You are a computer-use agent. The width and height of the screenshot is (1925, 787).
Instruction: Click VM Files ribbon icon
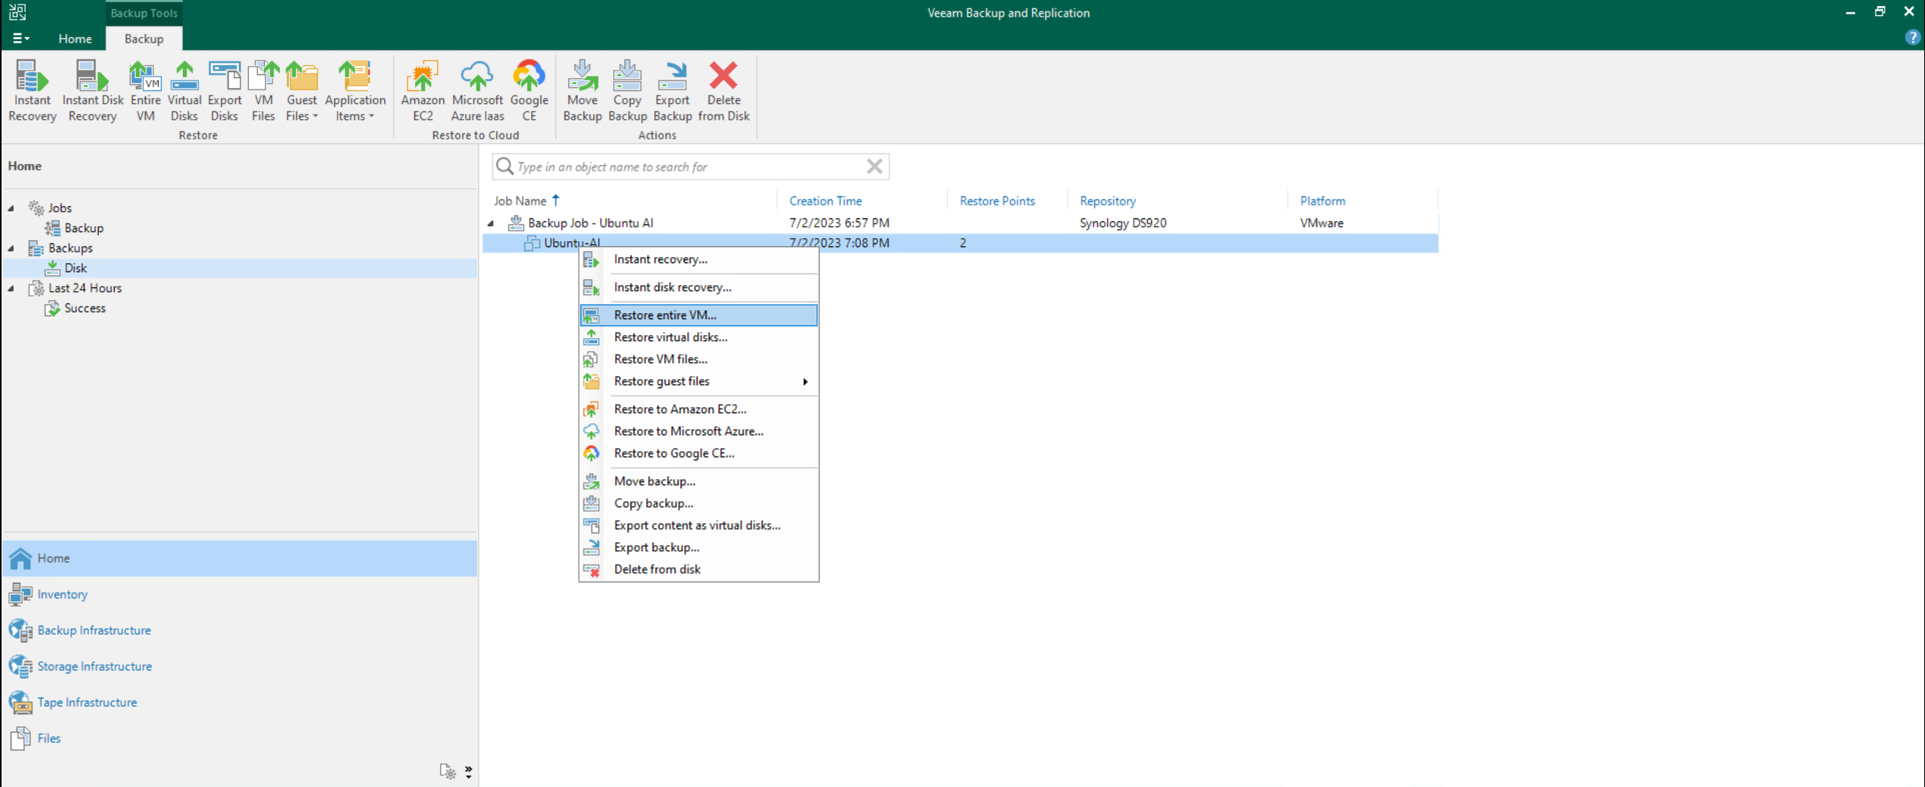tap(263, 91)
